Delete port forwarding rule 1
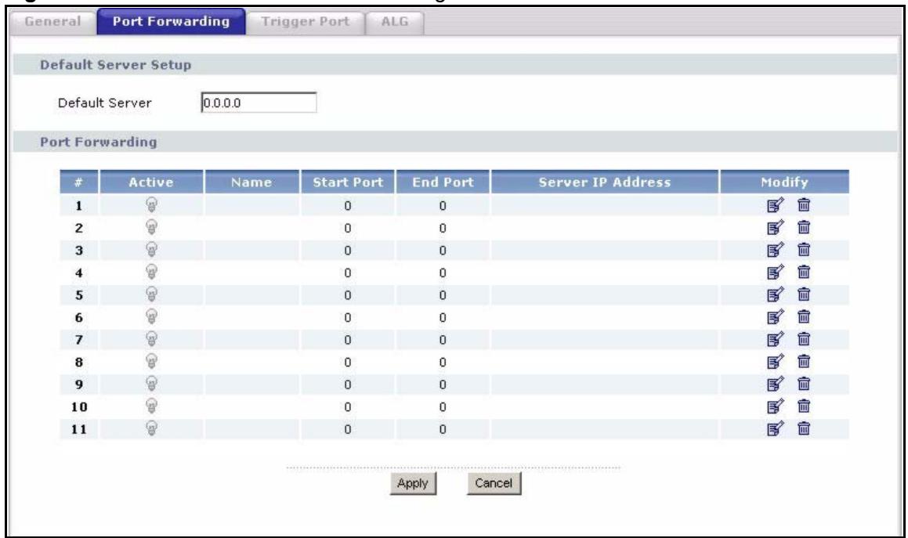The image size is (908, 538). (804, 204)
